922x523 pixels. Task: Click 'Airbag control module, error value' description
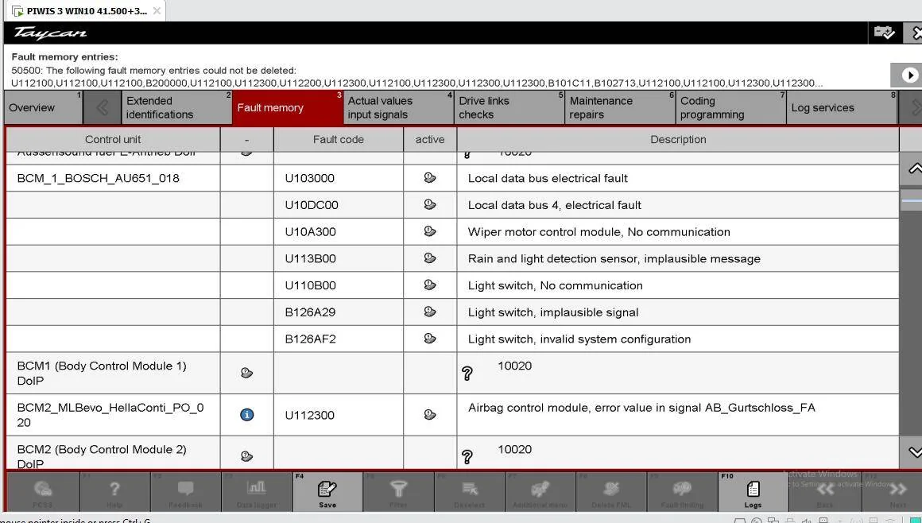coord(641,408)
